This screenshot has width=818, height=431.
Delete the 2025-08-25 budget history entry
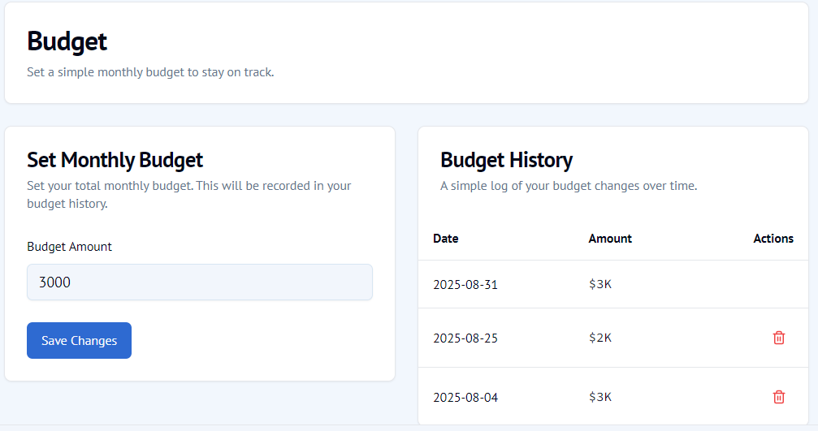779,338
